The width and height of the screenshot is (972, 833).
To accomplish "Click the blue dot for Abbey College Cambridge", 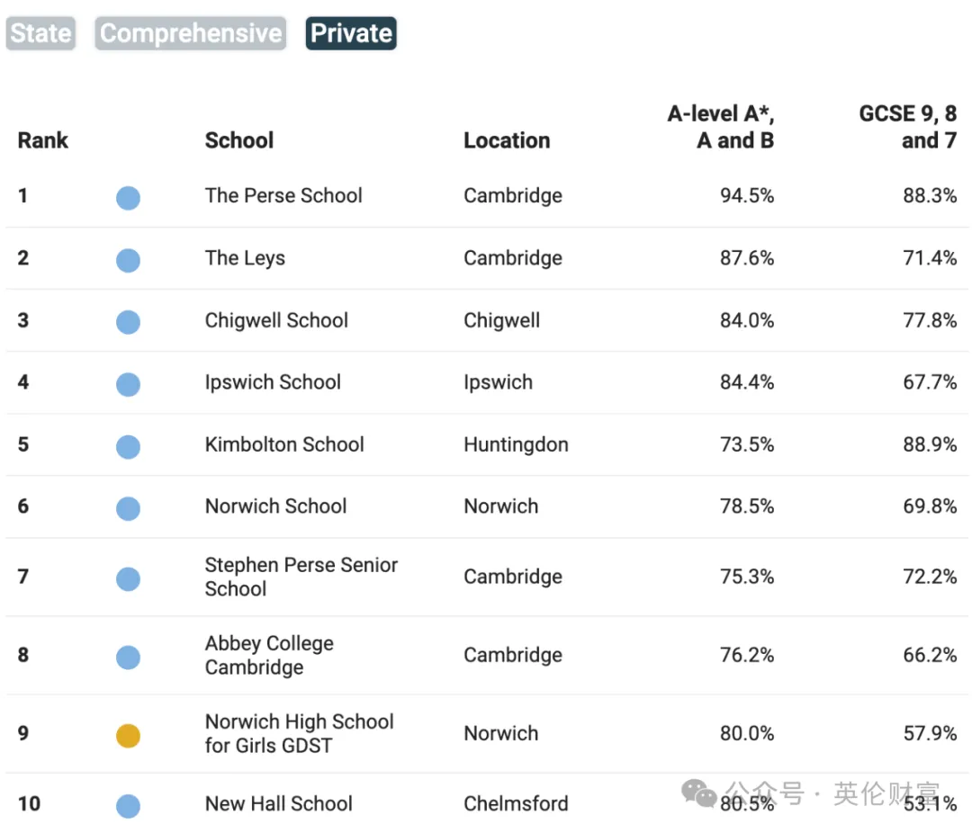I will pos(129,657).
